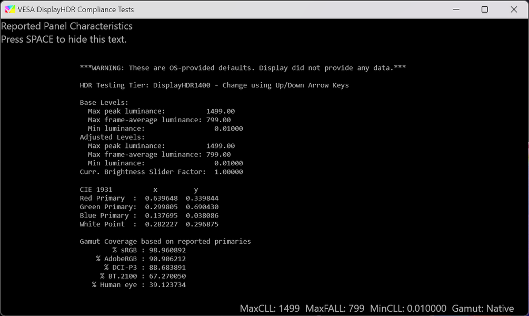This screenshot has height=316, width=529.
Task: Click the OS-provided defaults warning line
Action: coord(243,68)
